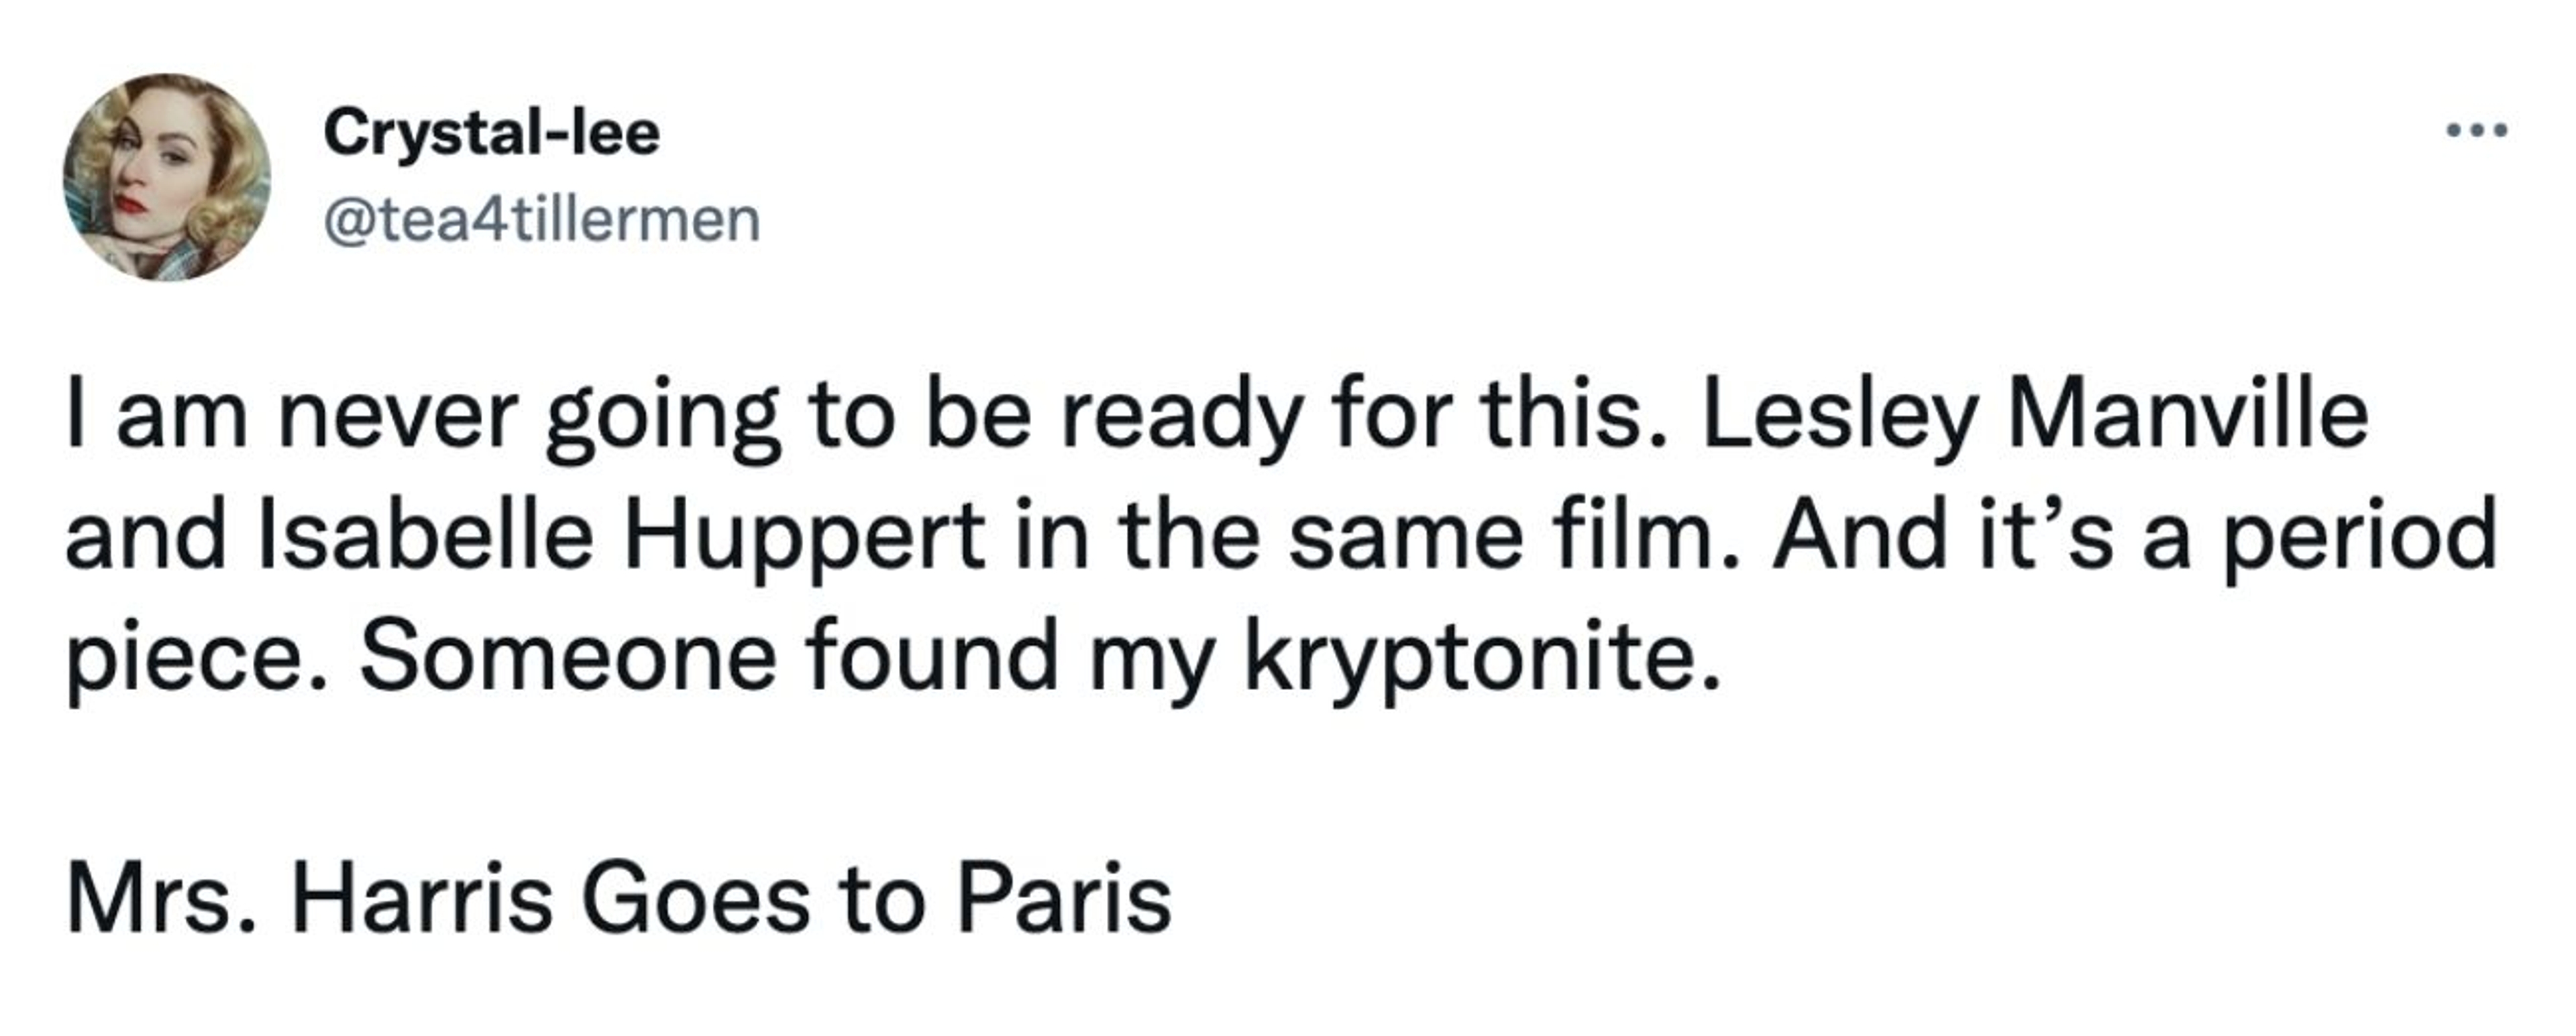The height and width of the screenshot is (1036, 2576).
Task: Click the @tea4tillermen handle
Action: coord(541,220)
